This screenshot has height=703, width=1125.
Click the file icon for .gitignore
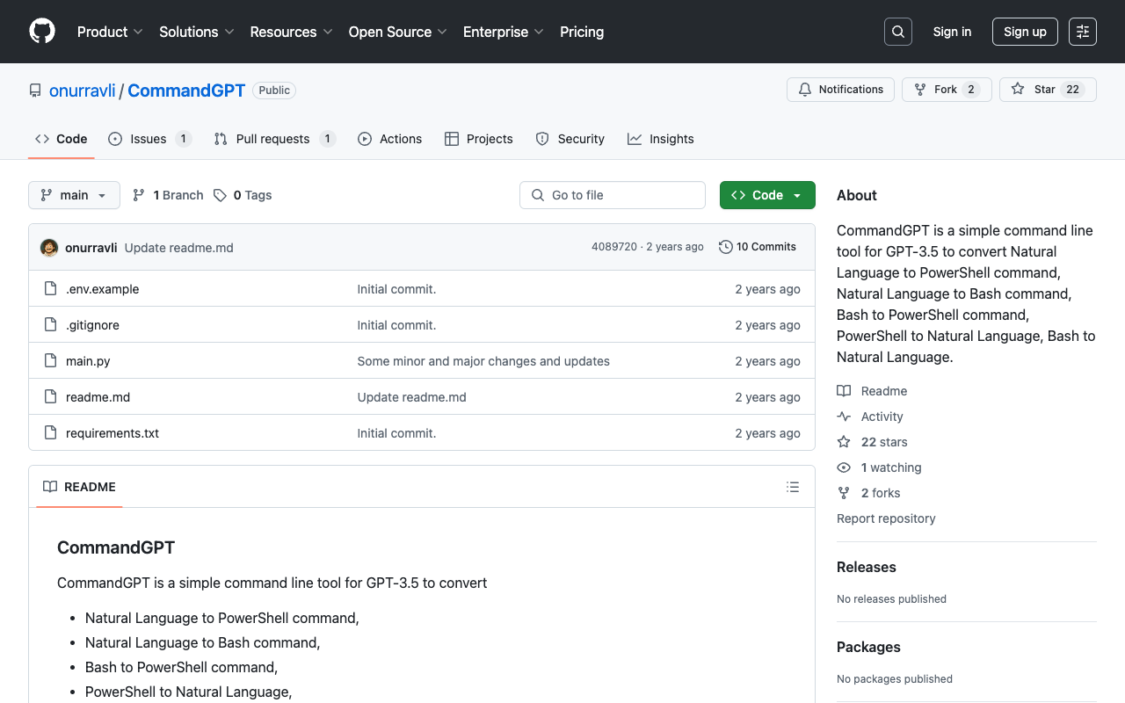coord(51,325)
